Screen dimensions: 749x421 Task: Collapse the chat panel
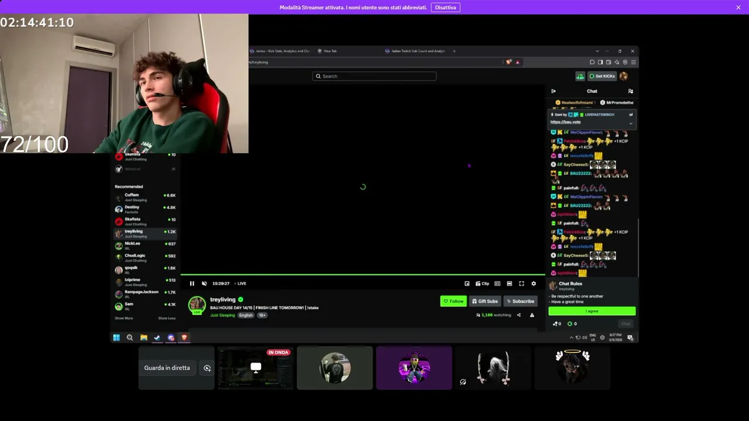click(554, 91)
